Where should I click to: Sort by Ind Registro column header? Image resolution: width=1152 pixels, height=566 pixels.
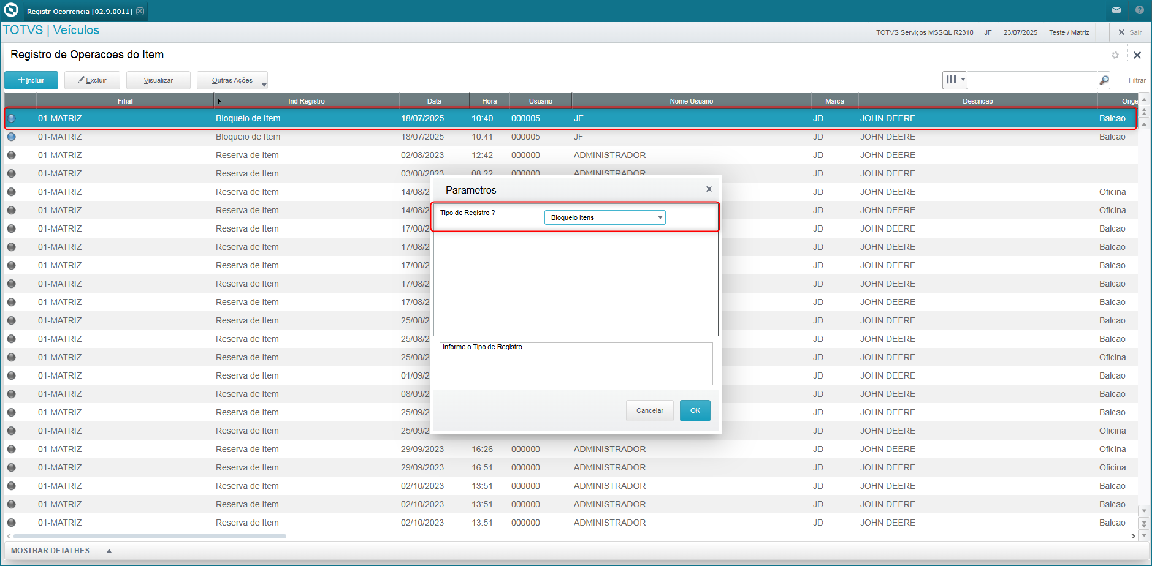(307, 101)
